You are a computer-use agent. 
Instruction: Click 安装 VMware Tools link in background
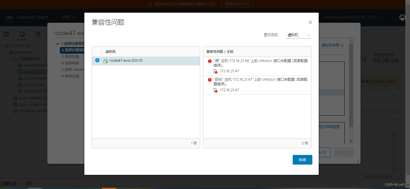(379, 81)
